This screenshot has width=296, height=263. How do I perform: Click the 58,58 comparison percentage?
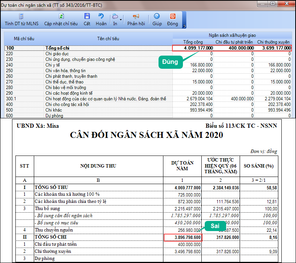[x=272, y=188]
